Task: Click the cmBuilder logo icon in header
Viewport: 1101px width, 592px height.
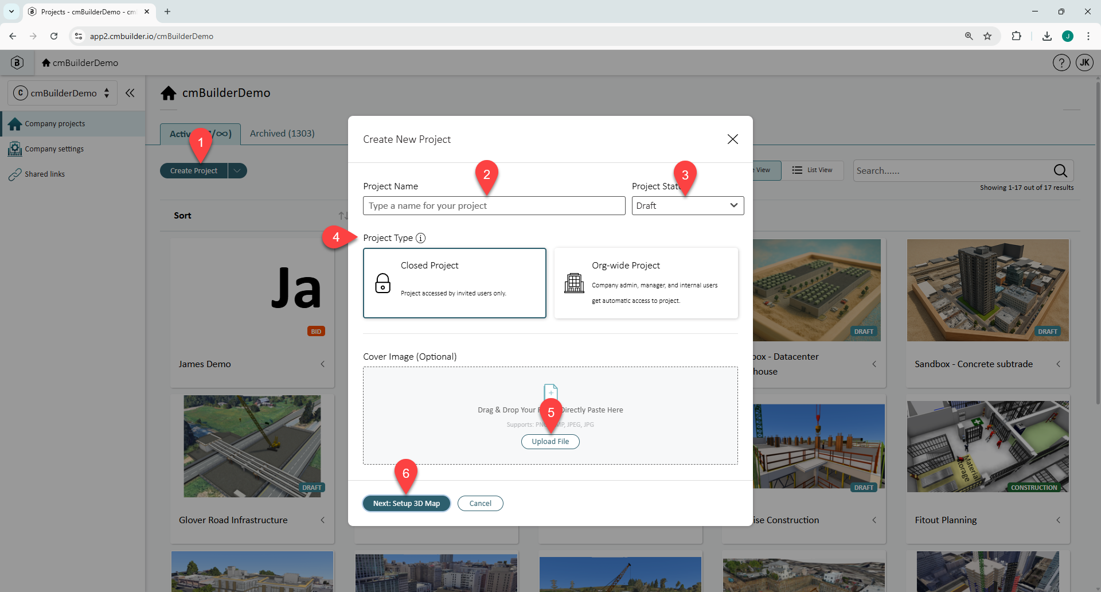Action: click(x=17, y=63)
